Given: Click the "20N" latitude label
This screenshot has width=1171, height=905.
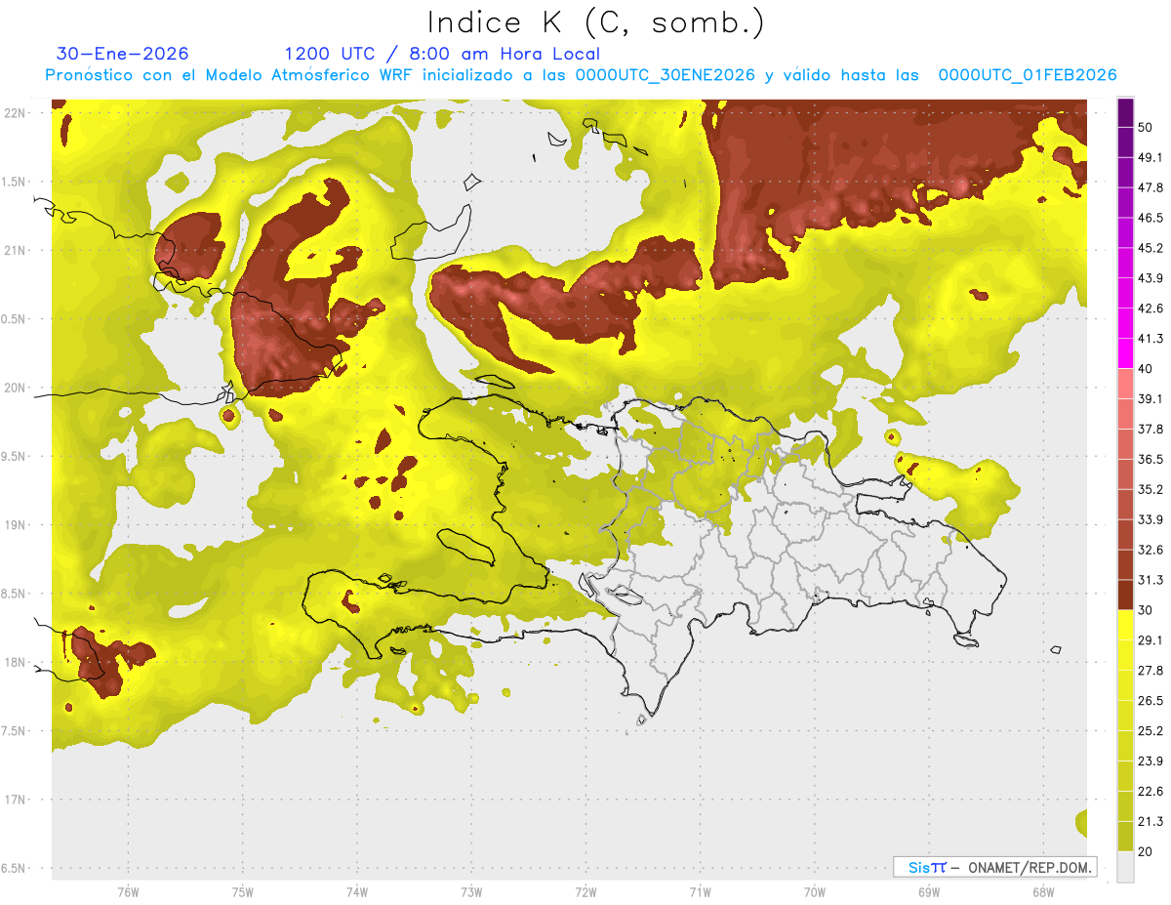Looking at the screenshot, I should 14,388.
